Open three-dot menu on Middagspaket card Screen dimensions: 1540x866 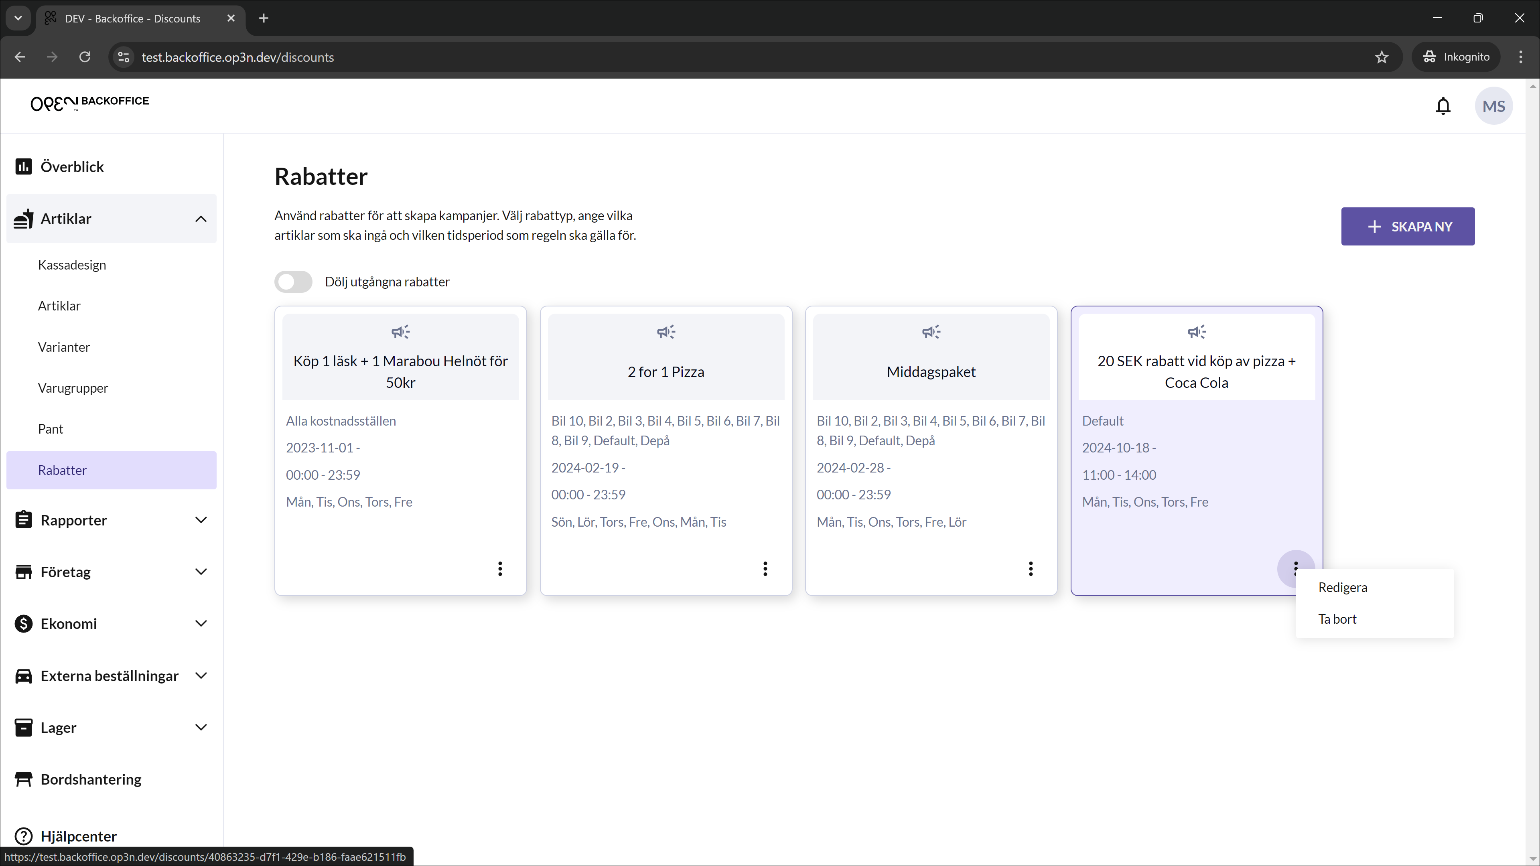click(x=1030, y=568)
